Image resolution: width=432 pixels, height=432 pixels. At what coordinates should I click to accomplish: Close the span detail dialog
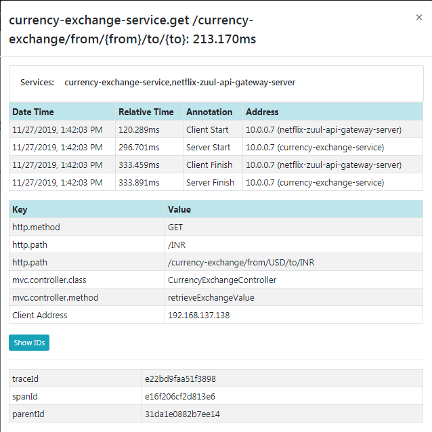(418, 18)
